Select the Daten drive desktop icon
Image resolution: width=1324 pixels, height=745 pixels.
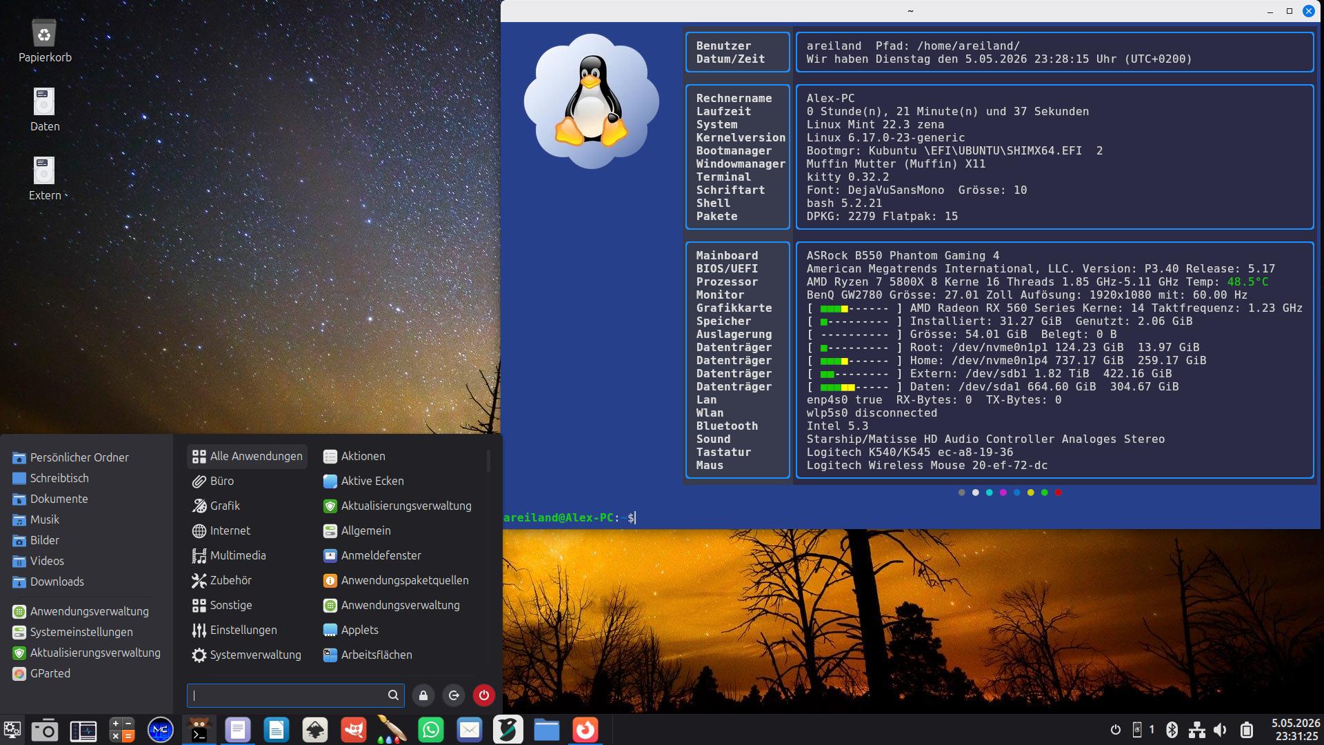(45, 110)
